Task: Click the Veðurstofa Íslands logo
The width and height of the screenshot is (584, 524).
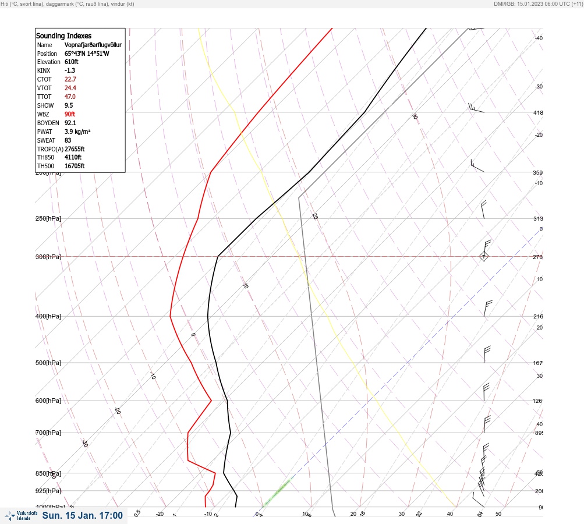Action: (21, 516)
